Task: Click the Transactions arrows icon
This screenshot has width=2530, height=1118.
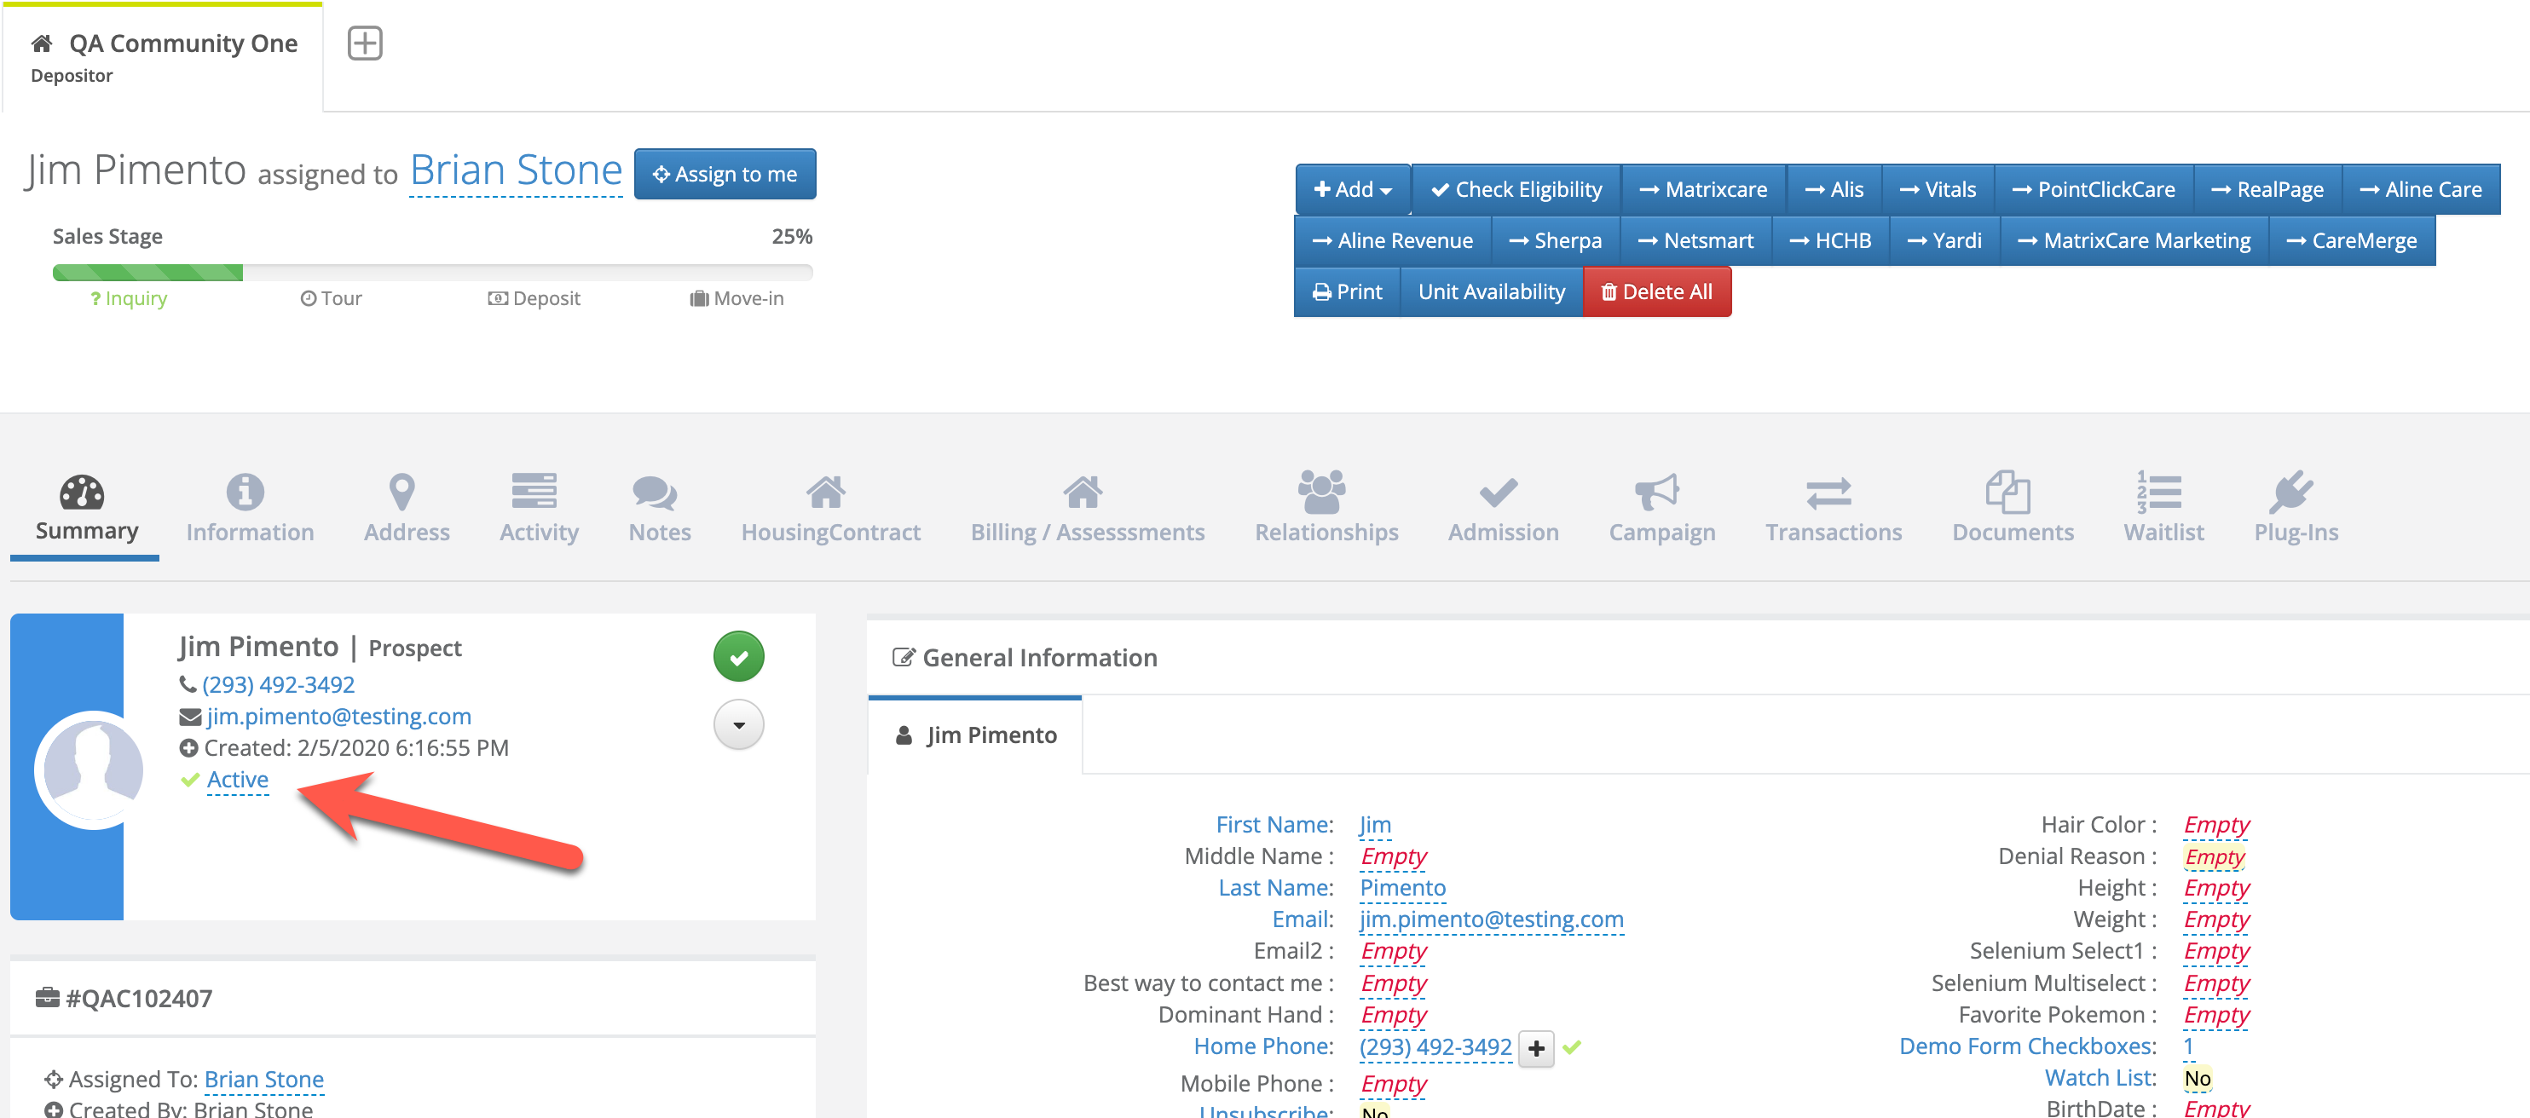Action: click(1828, 492)
